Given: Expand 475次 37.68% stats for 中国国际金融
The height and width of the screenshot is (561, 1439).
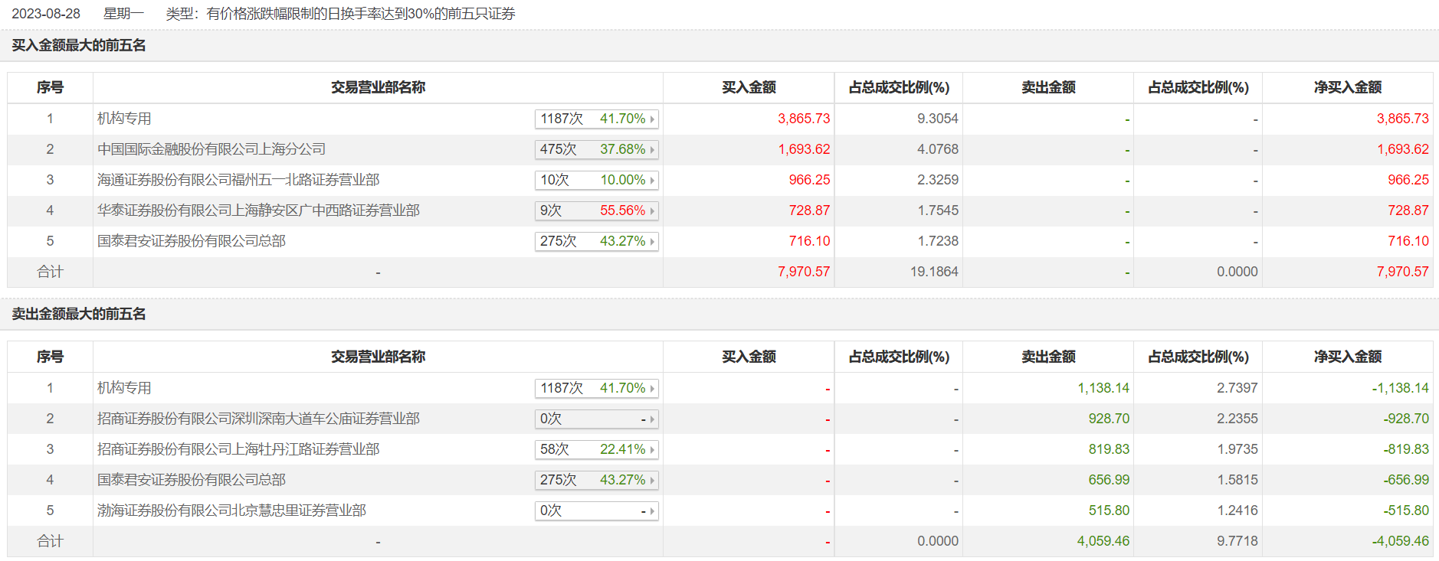Looking at the screenshot, I should coord(596,149).
